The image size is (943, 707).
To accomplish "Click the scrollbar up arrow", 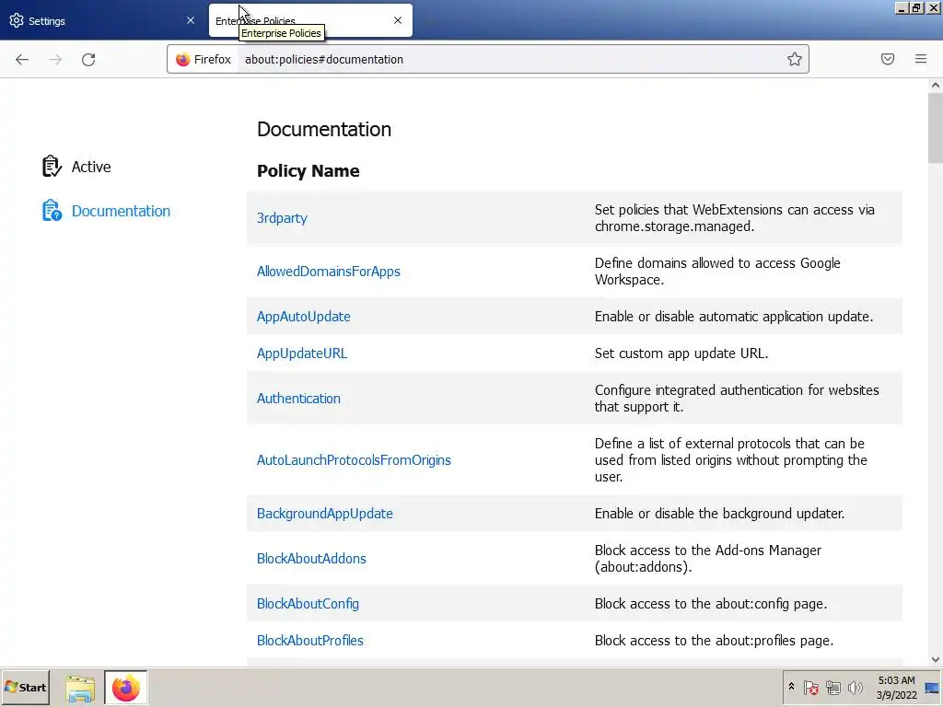I will coord(936,85).
